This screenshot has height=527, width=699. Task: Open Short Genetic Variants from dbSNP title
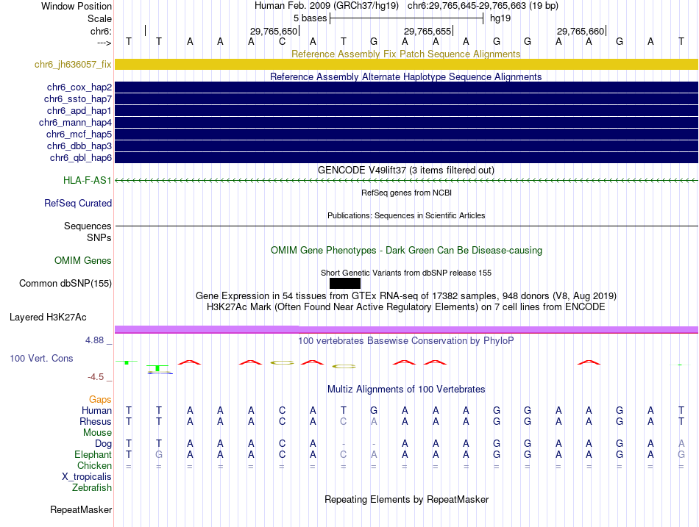406,273
